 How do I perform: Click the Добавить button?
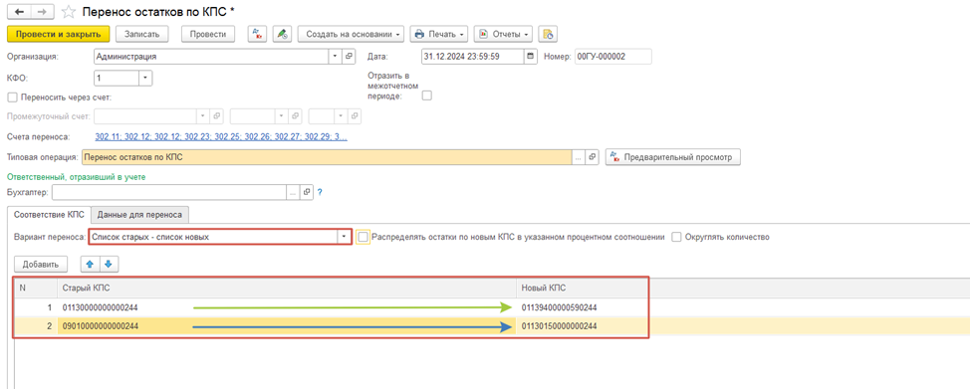coord(41,264)
